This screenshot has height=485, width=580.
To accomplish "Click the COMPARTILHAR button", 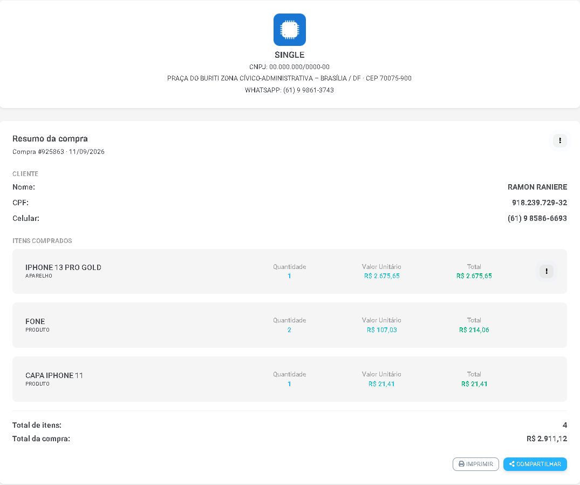I will (535, 464).
